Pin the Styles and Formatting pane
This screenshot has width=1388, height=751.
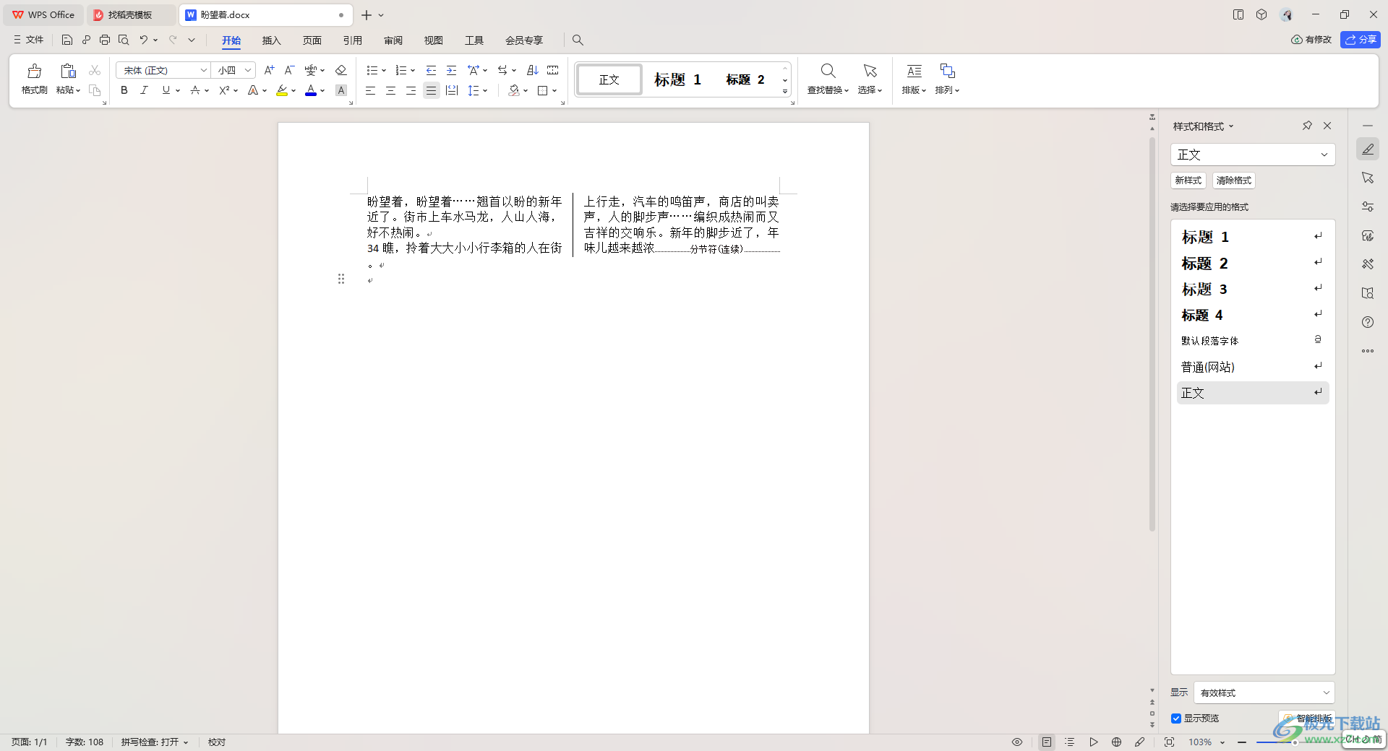click(1307, 126)
